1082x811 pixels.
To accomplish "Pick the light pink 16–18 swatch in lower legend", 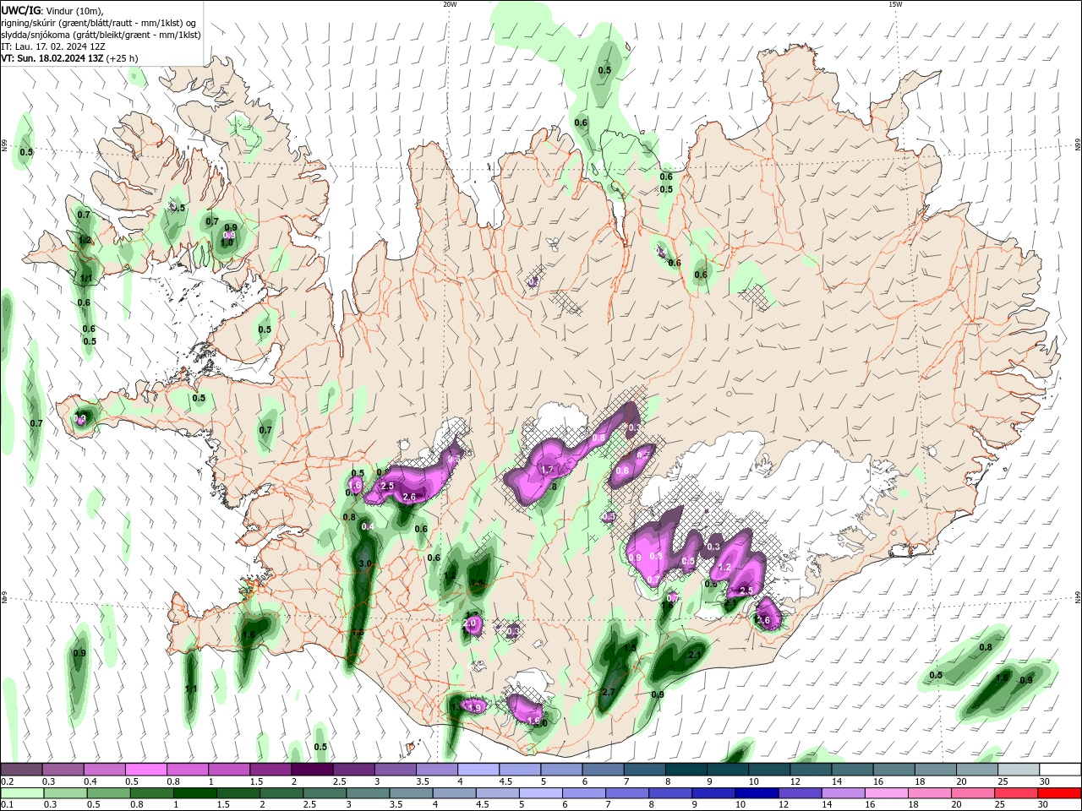I will click(887, 793).
